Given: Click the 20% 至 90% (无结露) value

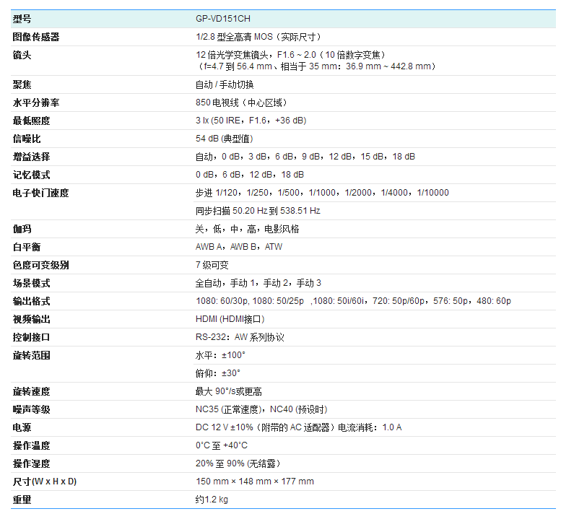Looking at the screenshot, I should 238,463.
